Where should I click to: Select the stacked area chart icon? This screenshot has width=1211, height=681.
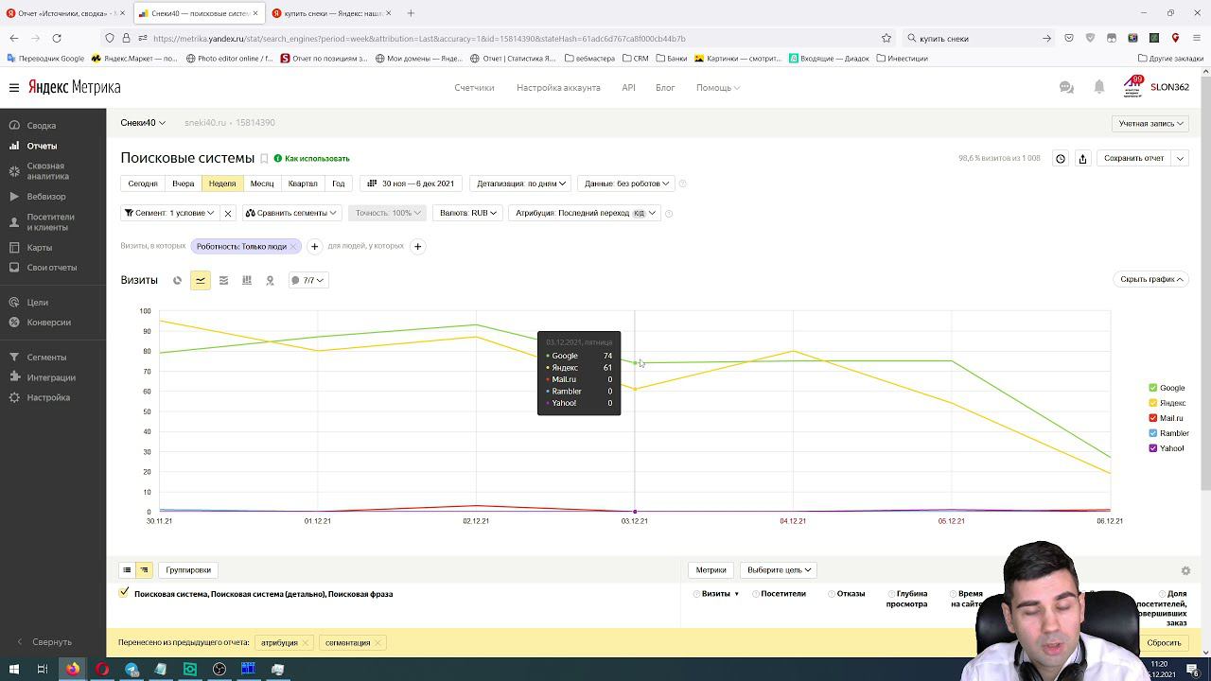223,280
